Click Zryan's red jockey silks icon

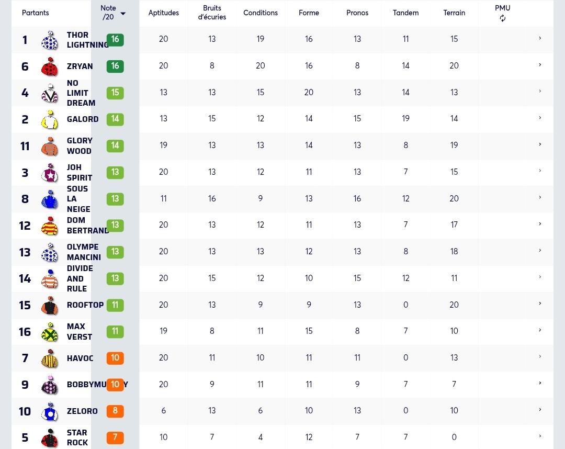50,66
